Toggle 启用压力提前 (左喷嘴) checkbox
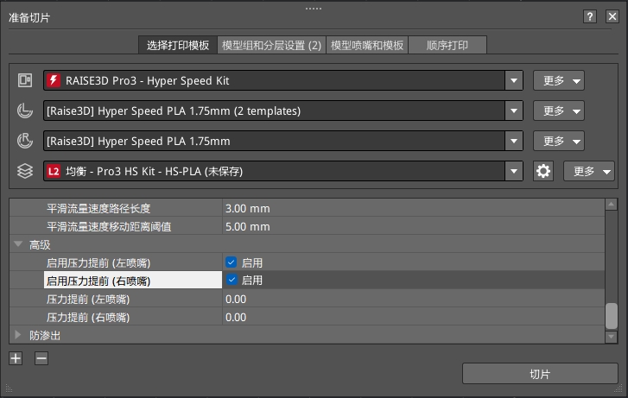Image resolution: width=628 pixels, height=398 pixels. tap(232, 262)
